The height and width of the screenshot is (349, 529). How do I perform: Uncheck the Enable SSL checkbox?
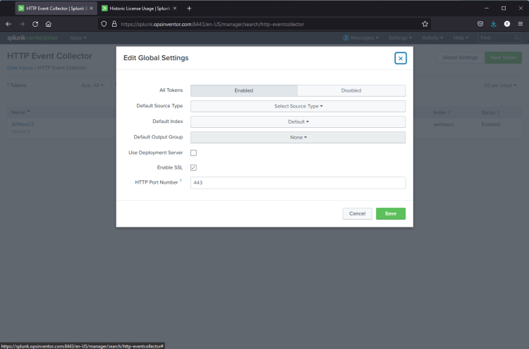193,167
